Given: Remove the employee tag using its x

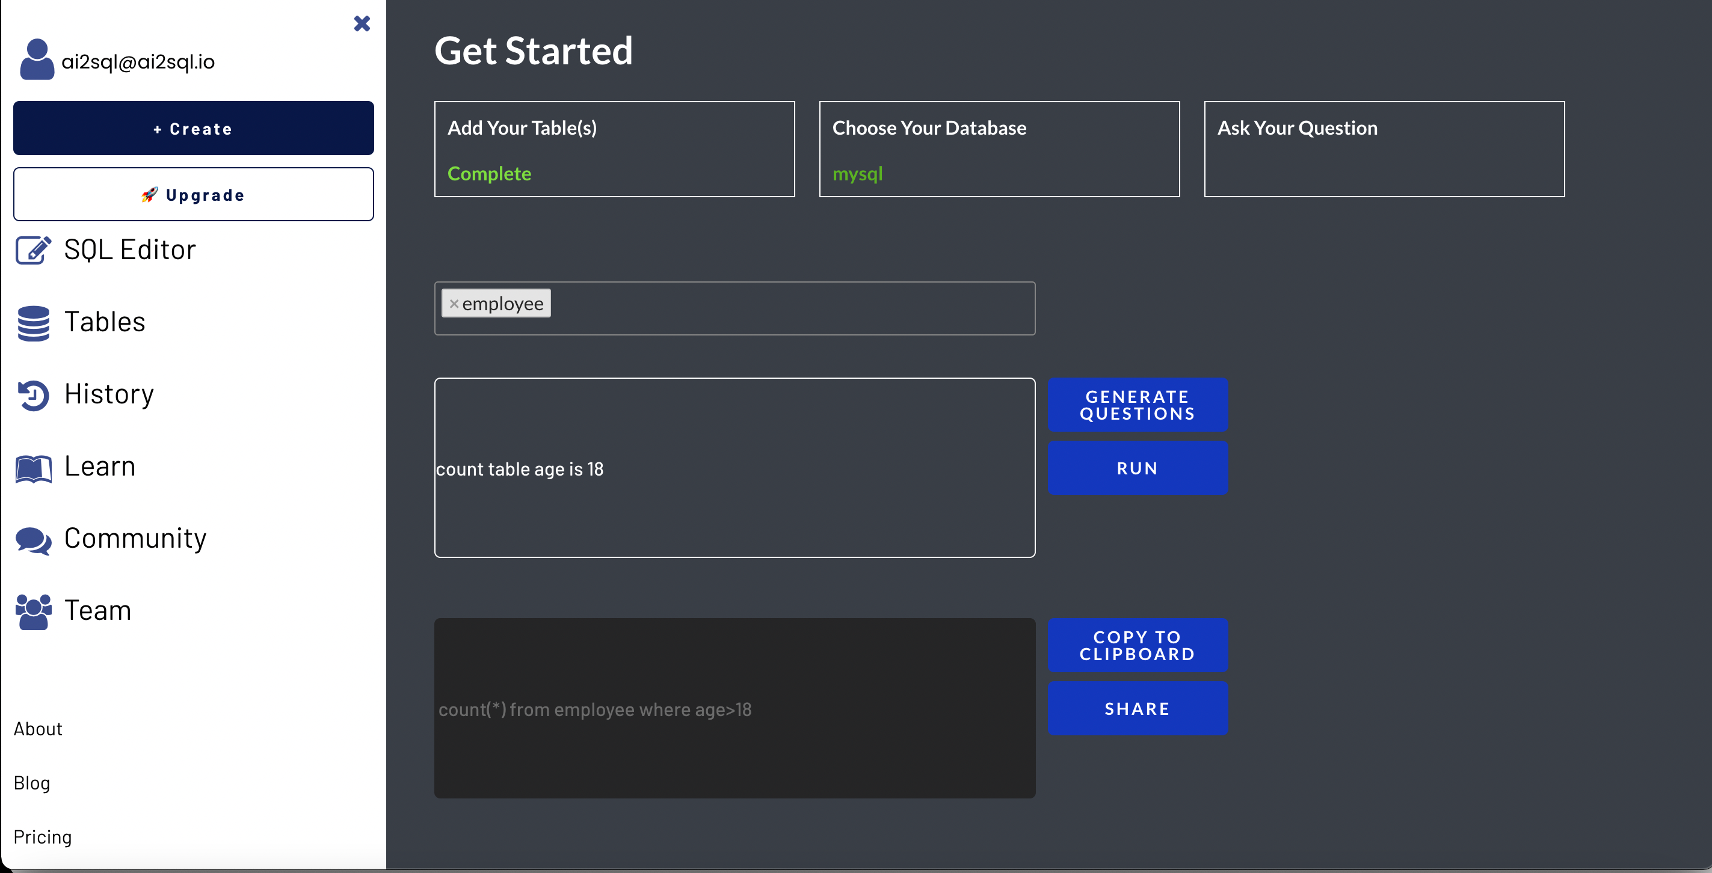Looking at the screenshot, I should click(454, 304).
